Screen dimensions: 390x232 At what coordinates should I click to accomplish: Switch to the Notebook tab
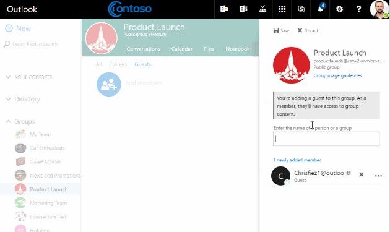(238, 49)
